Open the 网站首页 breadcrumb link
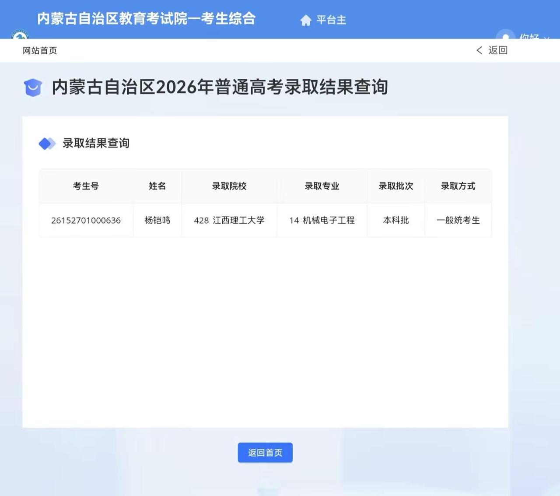Viewport: 560px width, 496px height. [40, 51]
